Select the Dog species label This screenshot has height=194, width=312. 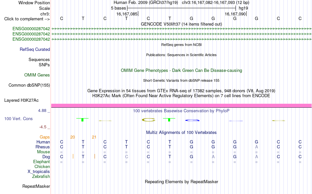click(x=46, y=157)
